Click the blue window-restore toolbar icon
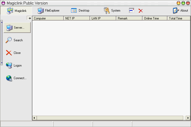 pos(132,11)
